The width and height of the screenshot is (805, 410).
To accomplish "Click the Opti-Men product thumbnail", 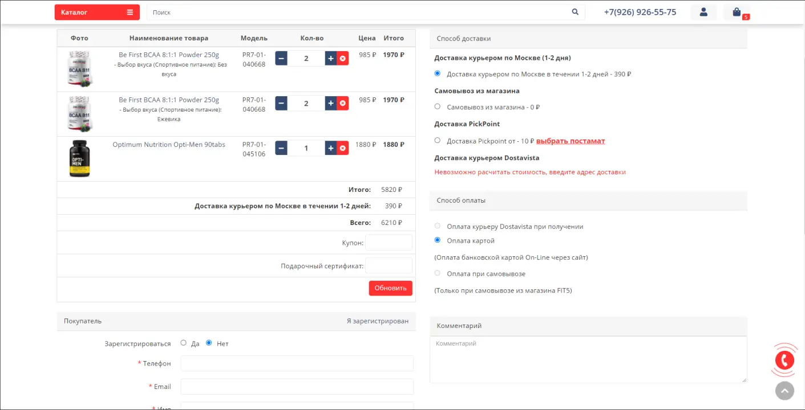I will click(79, 159).
